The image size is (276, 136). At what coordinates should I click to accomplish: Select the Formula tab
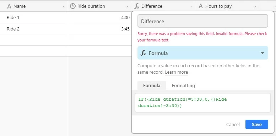[x=152, y=85]
